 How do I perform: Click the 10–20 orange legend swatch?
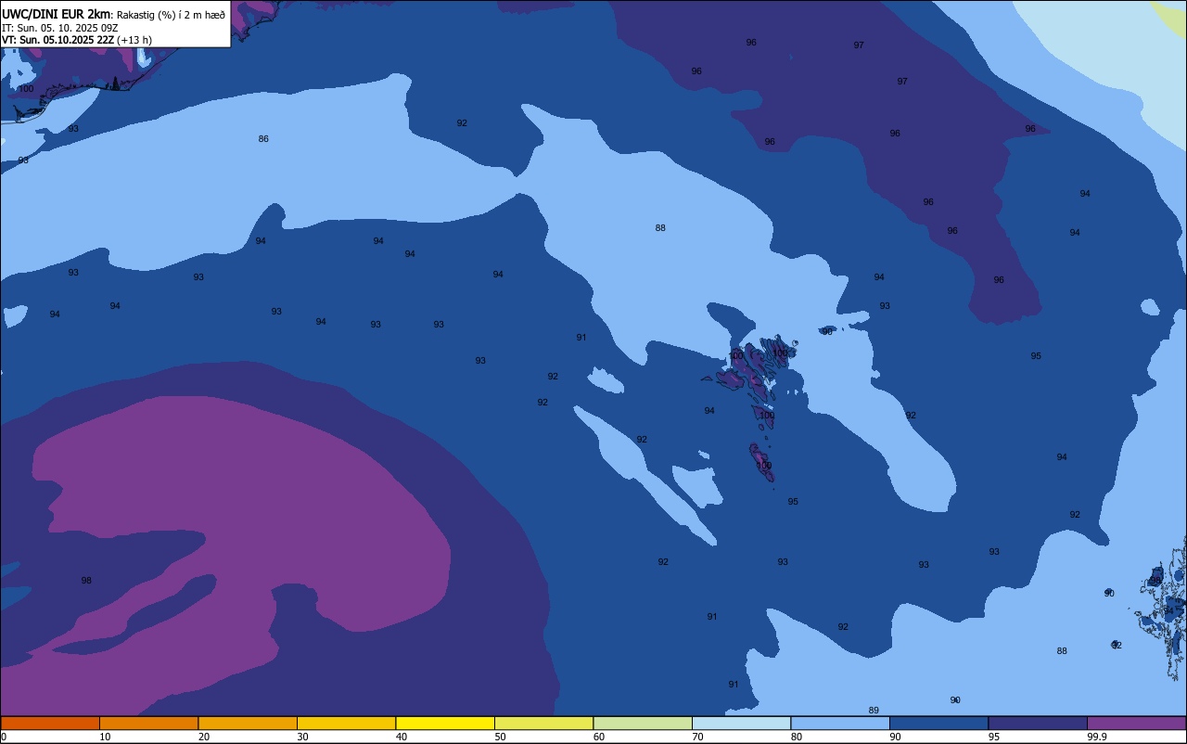pos(148,723)
